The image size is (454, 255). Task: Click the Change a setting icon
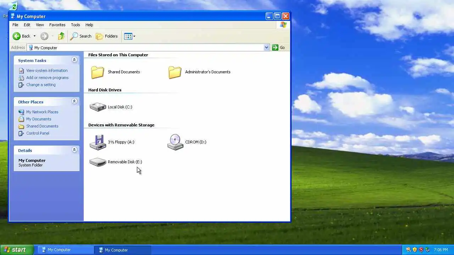click(21, 85)
